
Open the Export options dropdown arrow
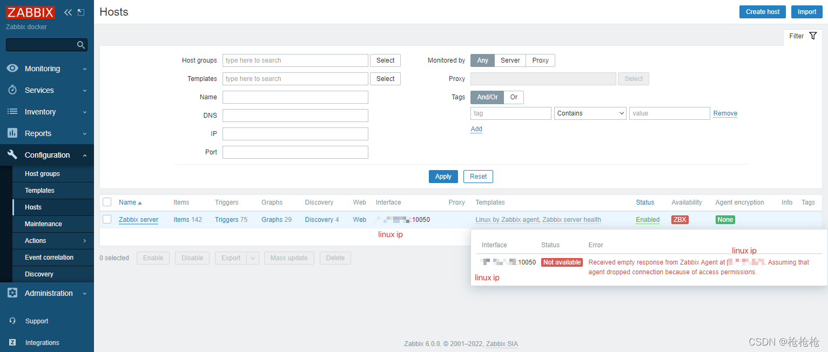(x=253, y=258)
